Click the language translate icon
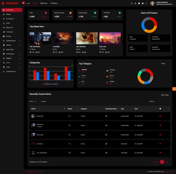Viewport: 176px width, 174px height. point(135,4)
